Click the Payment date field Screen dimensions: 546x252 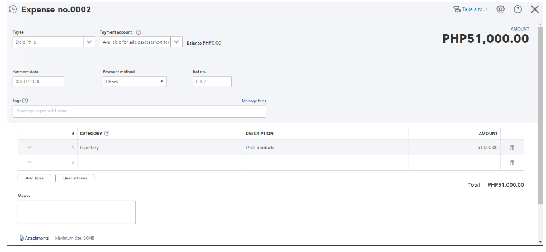click(x=39, y=82)
